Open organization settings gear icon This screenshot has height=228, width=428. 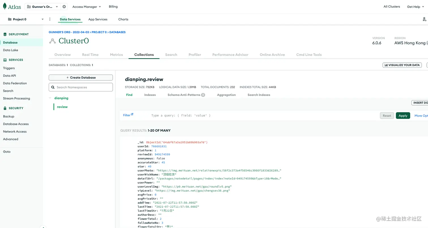point(64,6)
